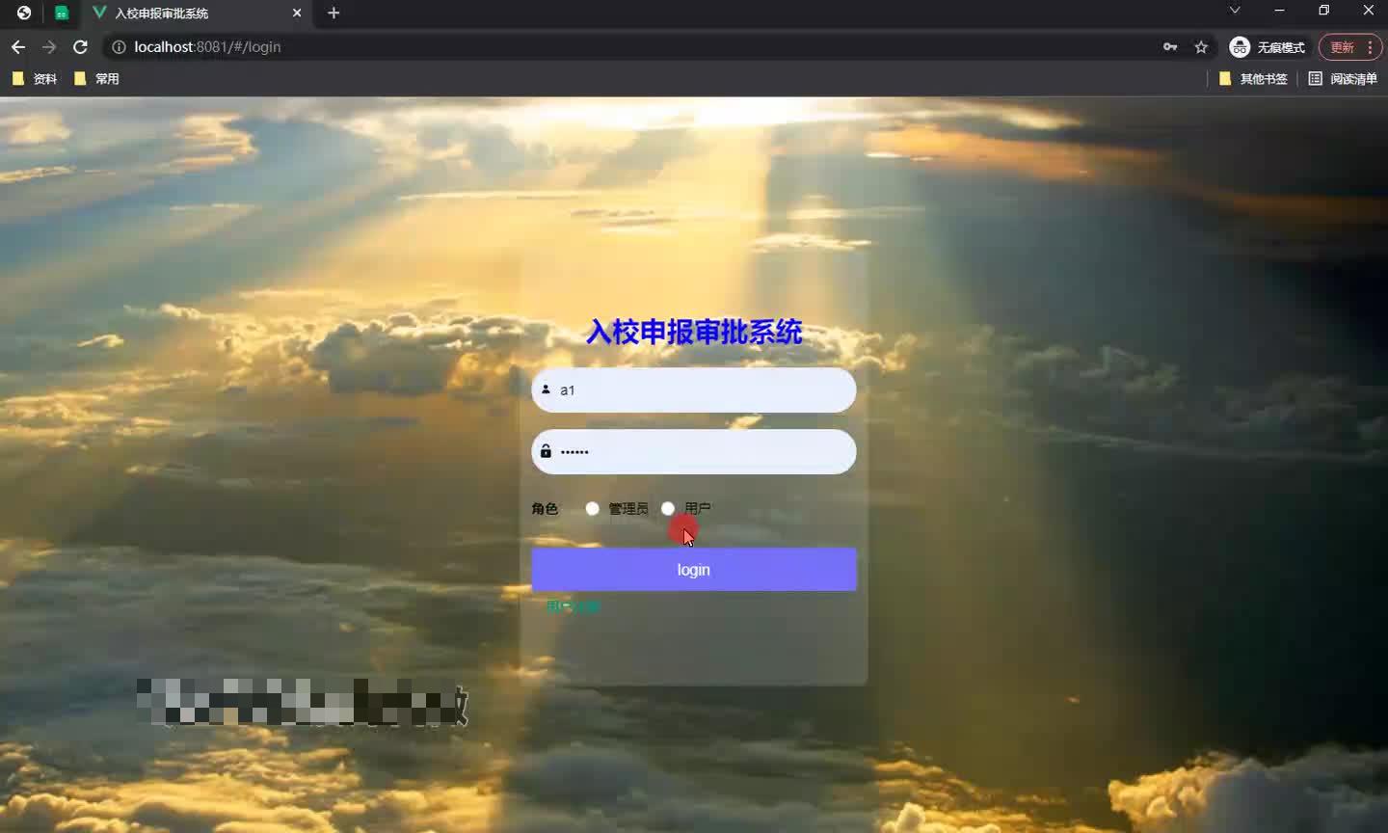The image size is (1388, 833).
Task: Open saved passwords key icon
Action: [1170, 46]
